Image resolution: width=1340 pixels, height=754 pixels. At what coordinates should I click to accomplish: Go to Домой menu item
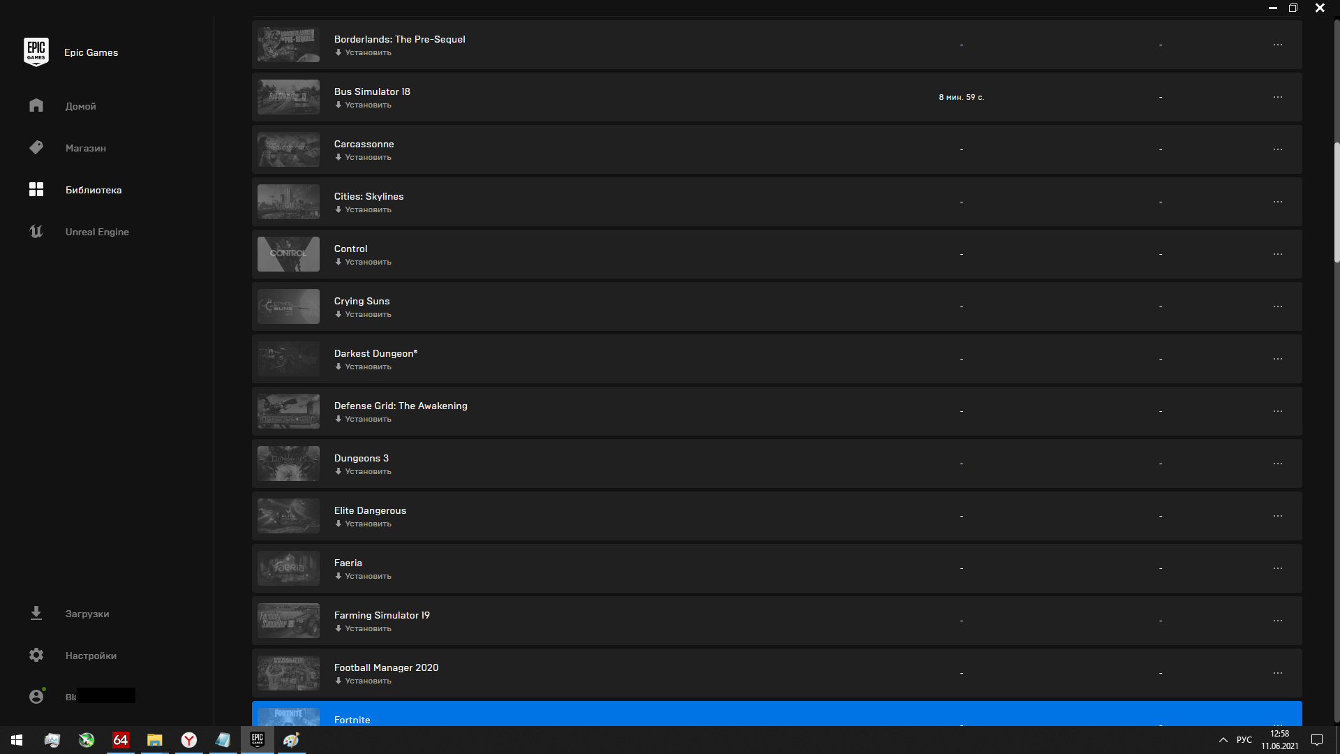pos(81,106)
